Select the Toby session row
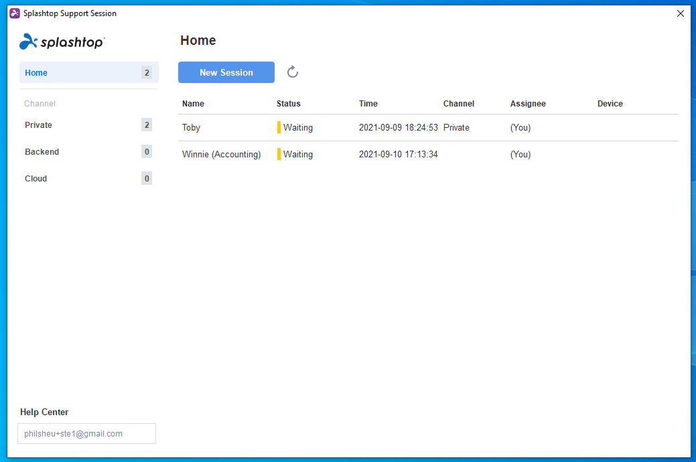Screen dimensions: 696x462 tap(428, 127)
